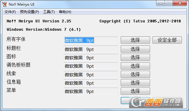Click the No!! Meiryo UI title bar icon
The width and height of the screenshot is (189, 111).
[x=4, y=4]
